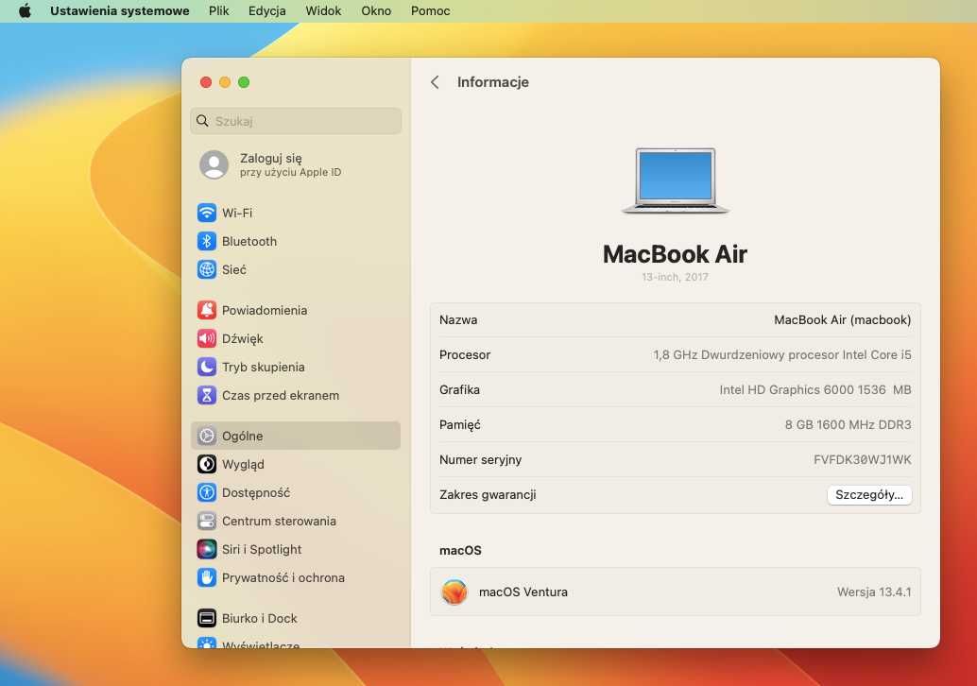Open the Okno menu
Viewport: 977px width, 686px height.
coord(376,10)
